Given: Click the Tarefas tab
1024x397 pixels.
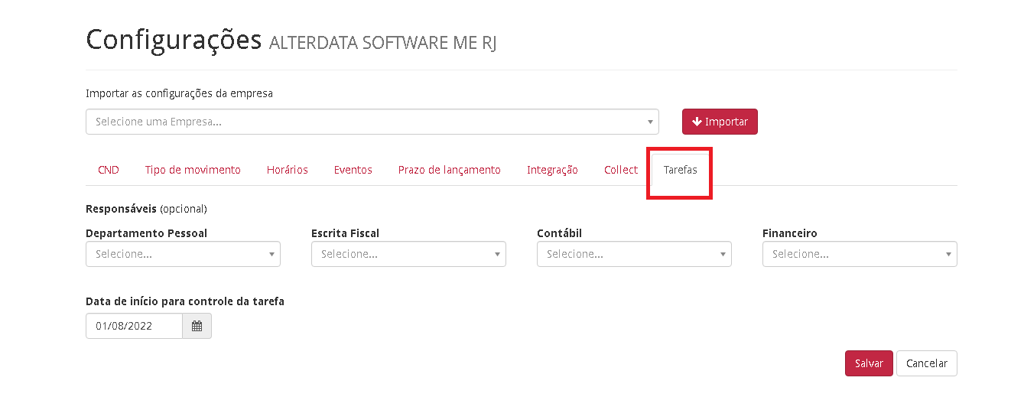Looking at the screenshot, I should click(681, 170).
